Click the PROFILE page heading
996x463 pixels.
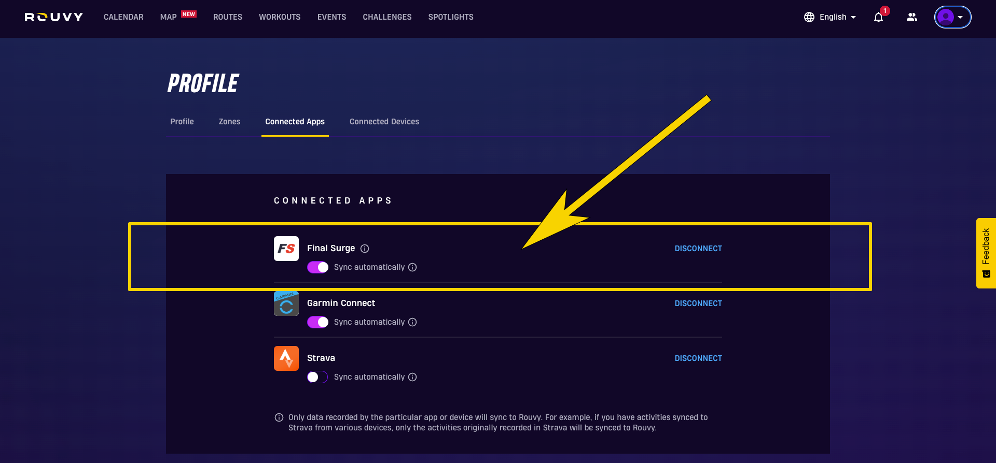coord(203,83)
